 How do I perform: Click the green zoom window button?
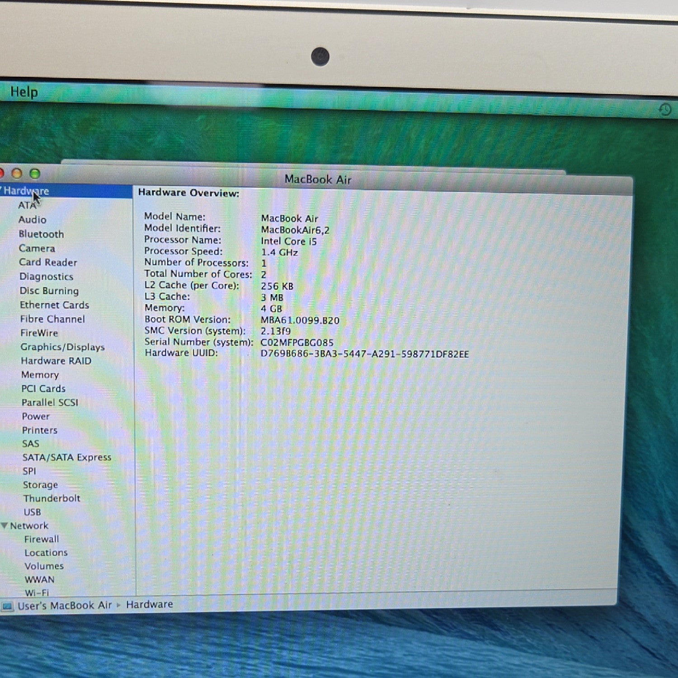coord(35,174)
